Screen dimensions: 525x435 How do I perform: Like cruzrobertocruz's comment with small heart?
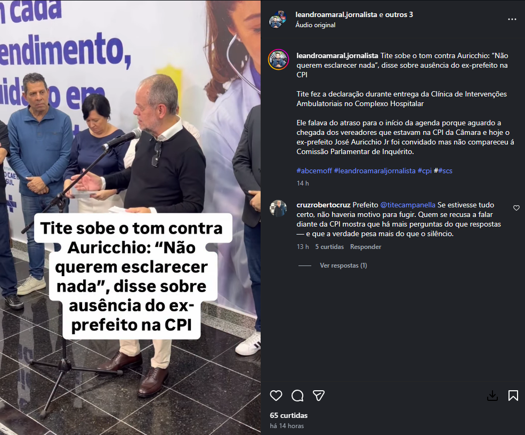pyautogui.click(x=516, y=208)
